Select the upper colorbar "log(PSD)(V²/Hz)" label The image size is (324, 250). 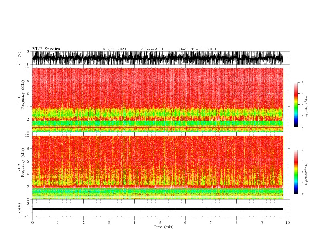pyautogui.click(x=306, y=107)
